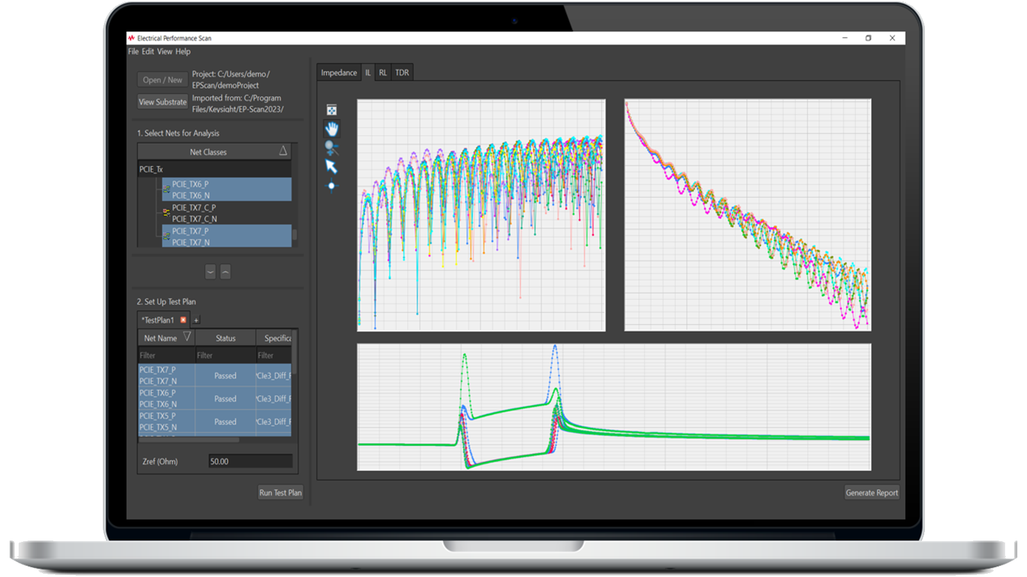The image size is (1027, 577).
Task: Close TestPlan1 using its red X
Action: coord(184,319)
